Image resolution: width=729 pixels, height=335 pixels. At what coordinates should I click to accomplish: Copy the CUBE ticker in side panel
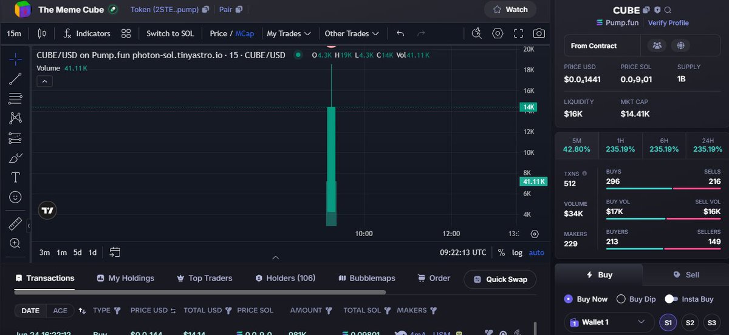646,10
